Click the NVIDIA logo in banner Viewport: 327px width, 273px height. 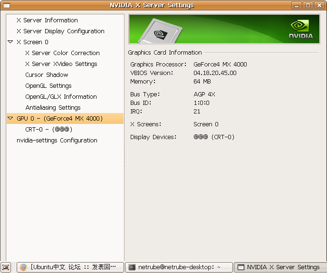pyautogui.click(x=301, y=29)
